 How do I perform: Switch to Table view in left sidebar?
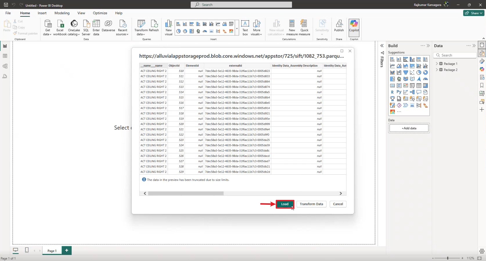coord(5,56)
